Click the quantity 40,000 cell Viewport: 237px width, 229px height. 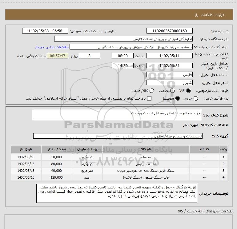tap(57, 171)
